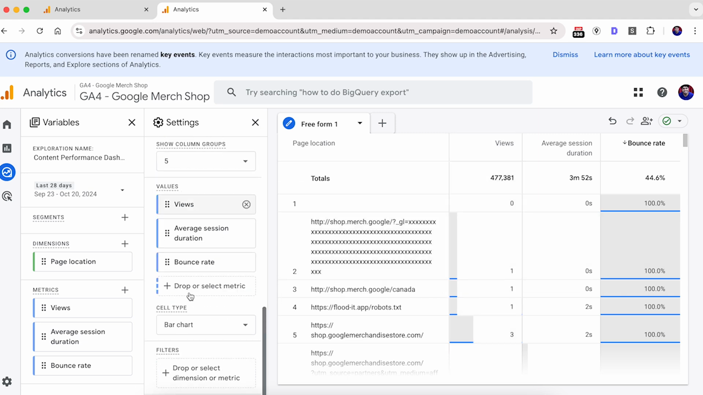This screenshot has height=395, width=703.
Task: Click the Average session duration column header
Action: tap(567, 148)
